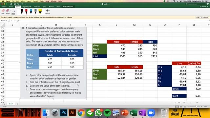Select column P header

(179, 25)
